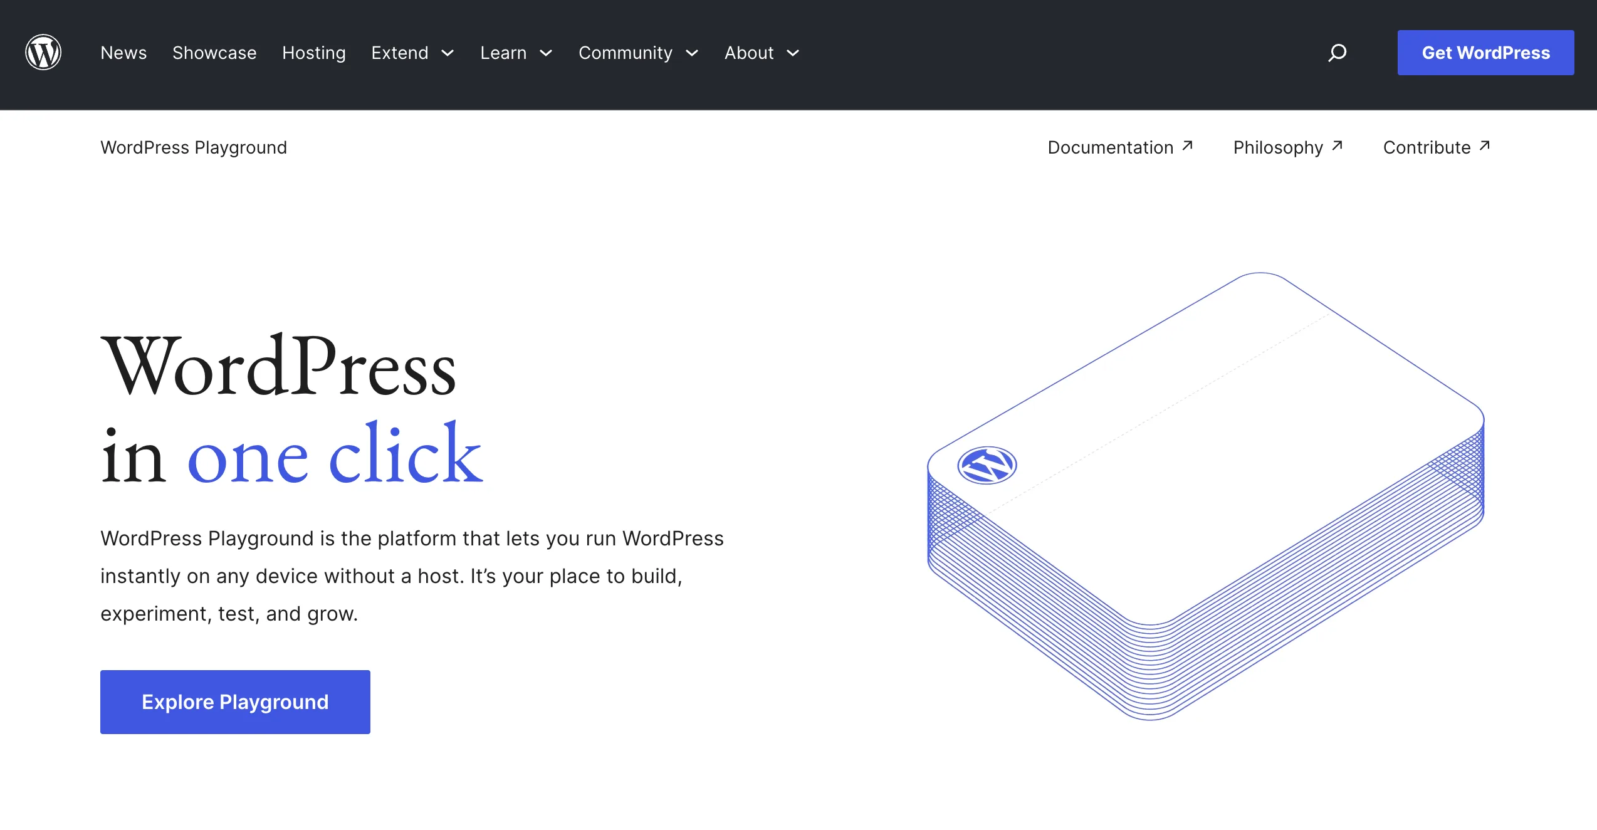Open the Contribute link
The height and width of the screenshot is (830, 1597).
[x=1426, y=147]
